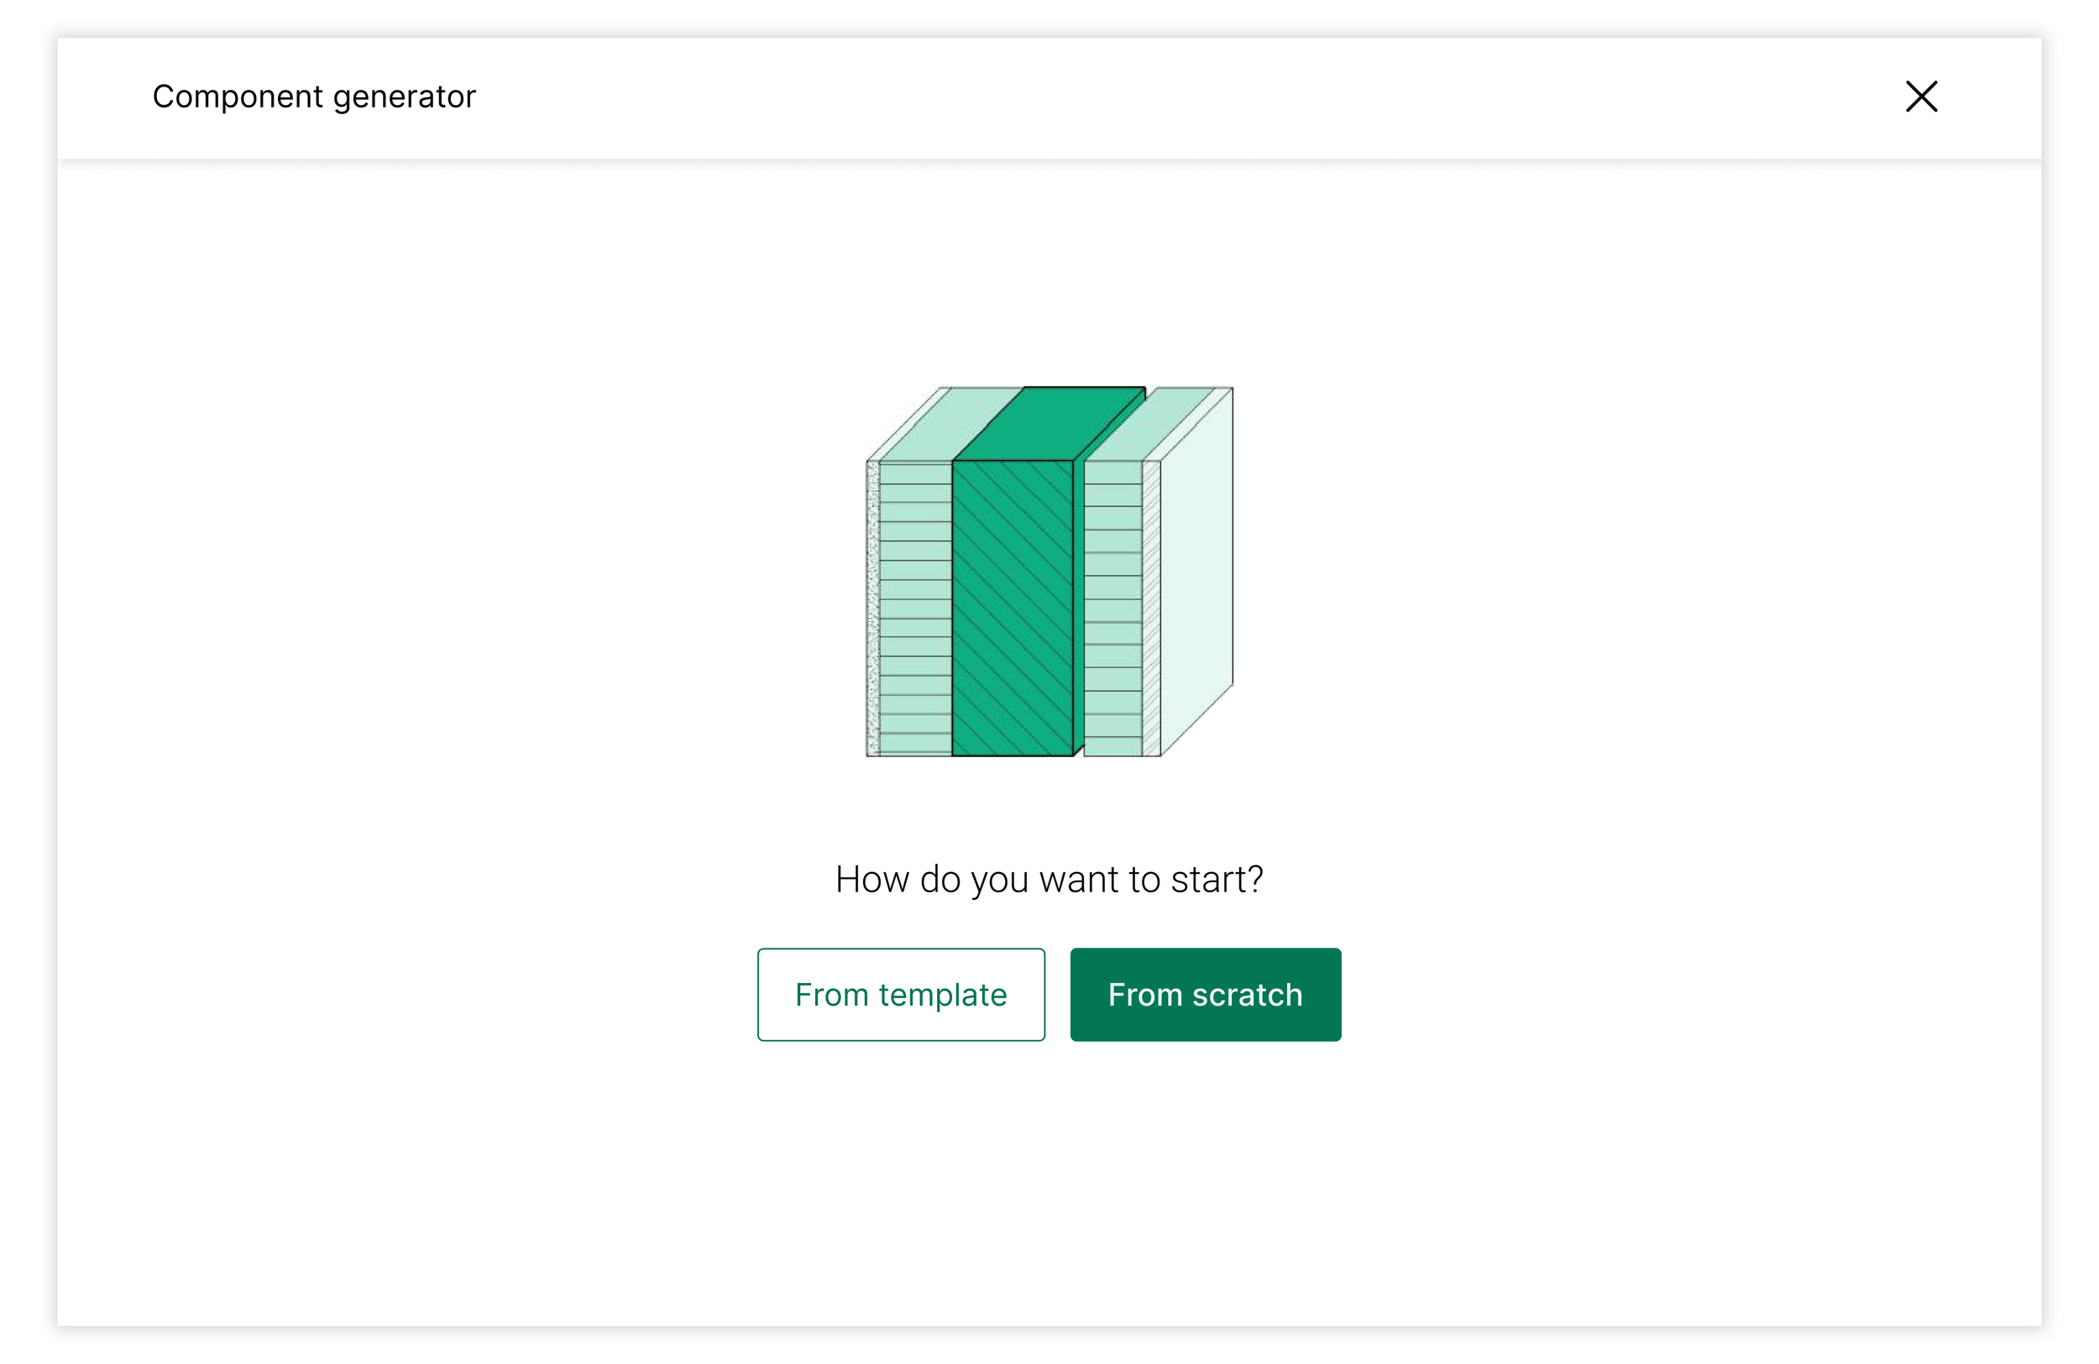The image size is (2099, 1364).
Task: Click the 'How do you want to start?' heading
Action: (1049, 879)
